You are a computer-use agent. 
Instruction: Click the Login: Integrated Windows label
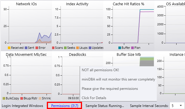click(x=22, y=106)
